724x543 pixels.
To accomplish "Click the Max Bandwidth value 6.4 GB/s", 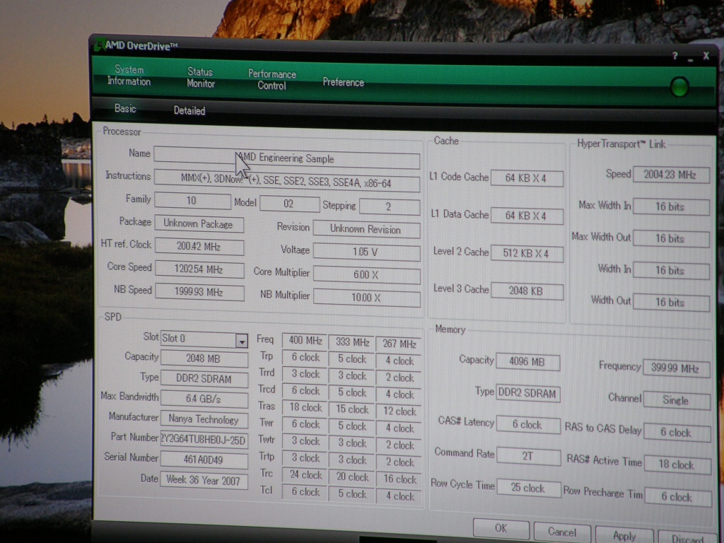I will tap(204, 399).
